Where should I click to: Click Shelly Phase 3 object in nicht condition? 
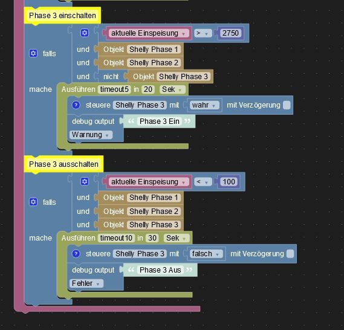point(183,77)
